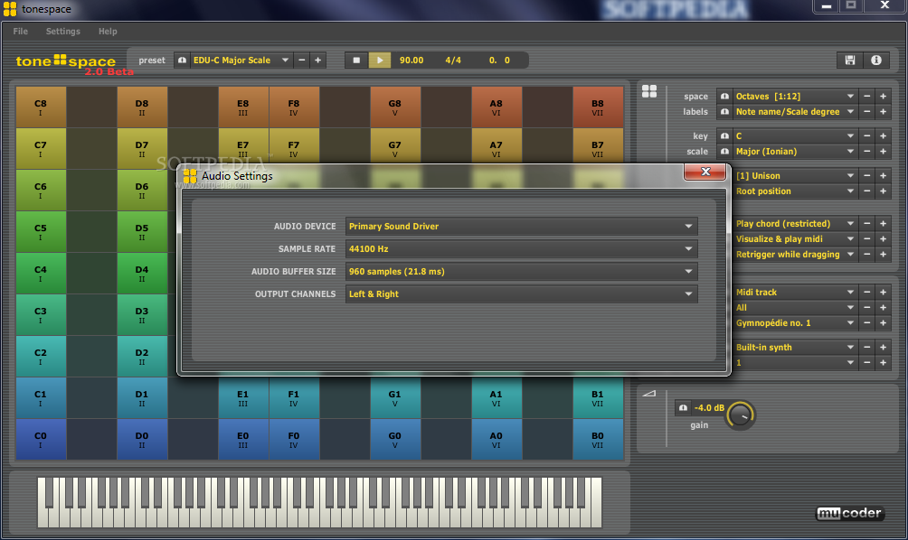Toggle the lock icon on space row
This screenshot has width=908, height=540.
(x=724, y=97)
